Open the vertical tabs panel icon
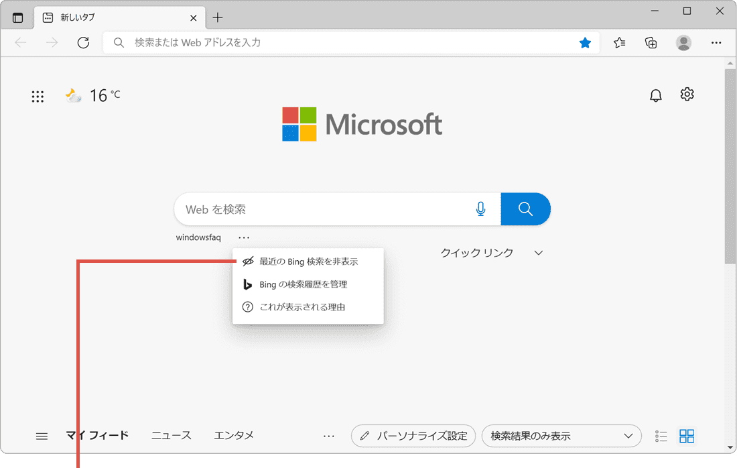The width and height of the screenshot is (737, 468). coord(17,18)
